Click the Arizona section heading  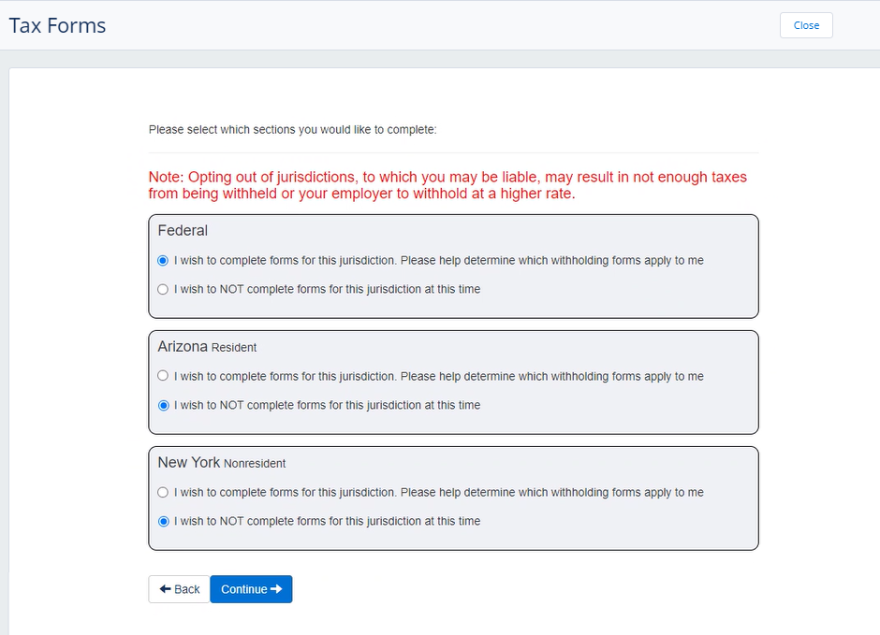[x=183, y=346]
